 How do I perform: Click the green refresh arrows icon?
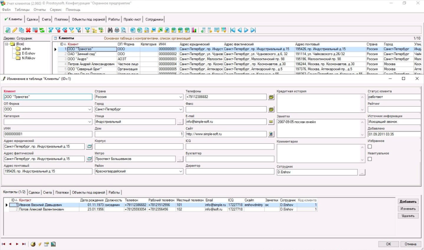click(x=42, y=30)
